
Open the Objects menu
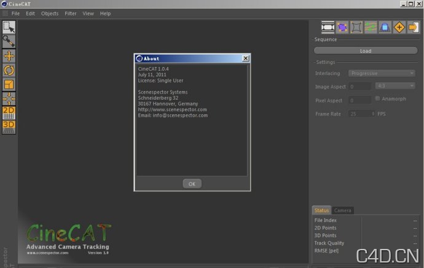pyautogui.click(x=50, y=14)
